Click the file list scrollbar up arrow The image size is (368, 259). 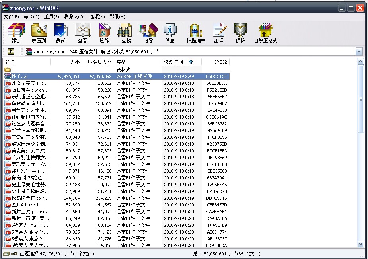[361, 62]
